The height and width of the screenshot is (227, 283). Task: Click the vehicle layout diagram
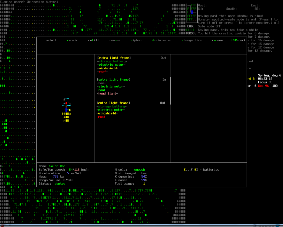[66, 110]
